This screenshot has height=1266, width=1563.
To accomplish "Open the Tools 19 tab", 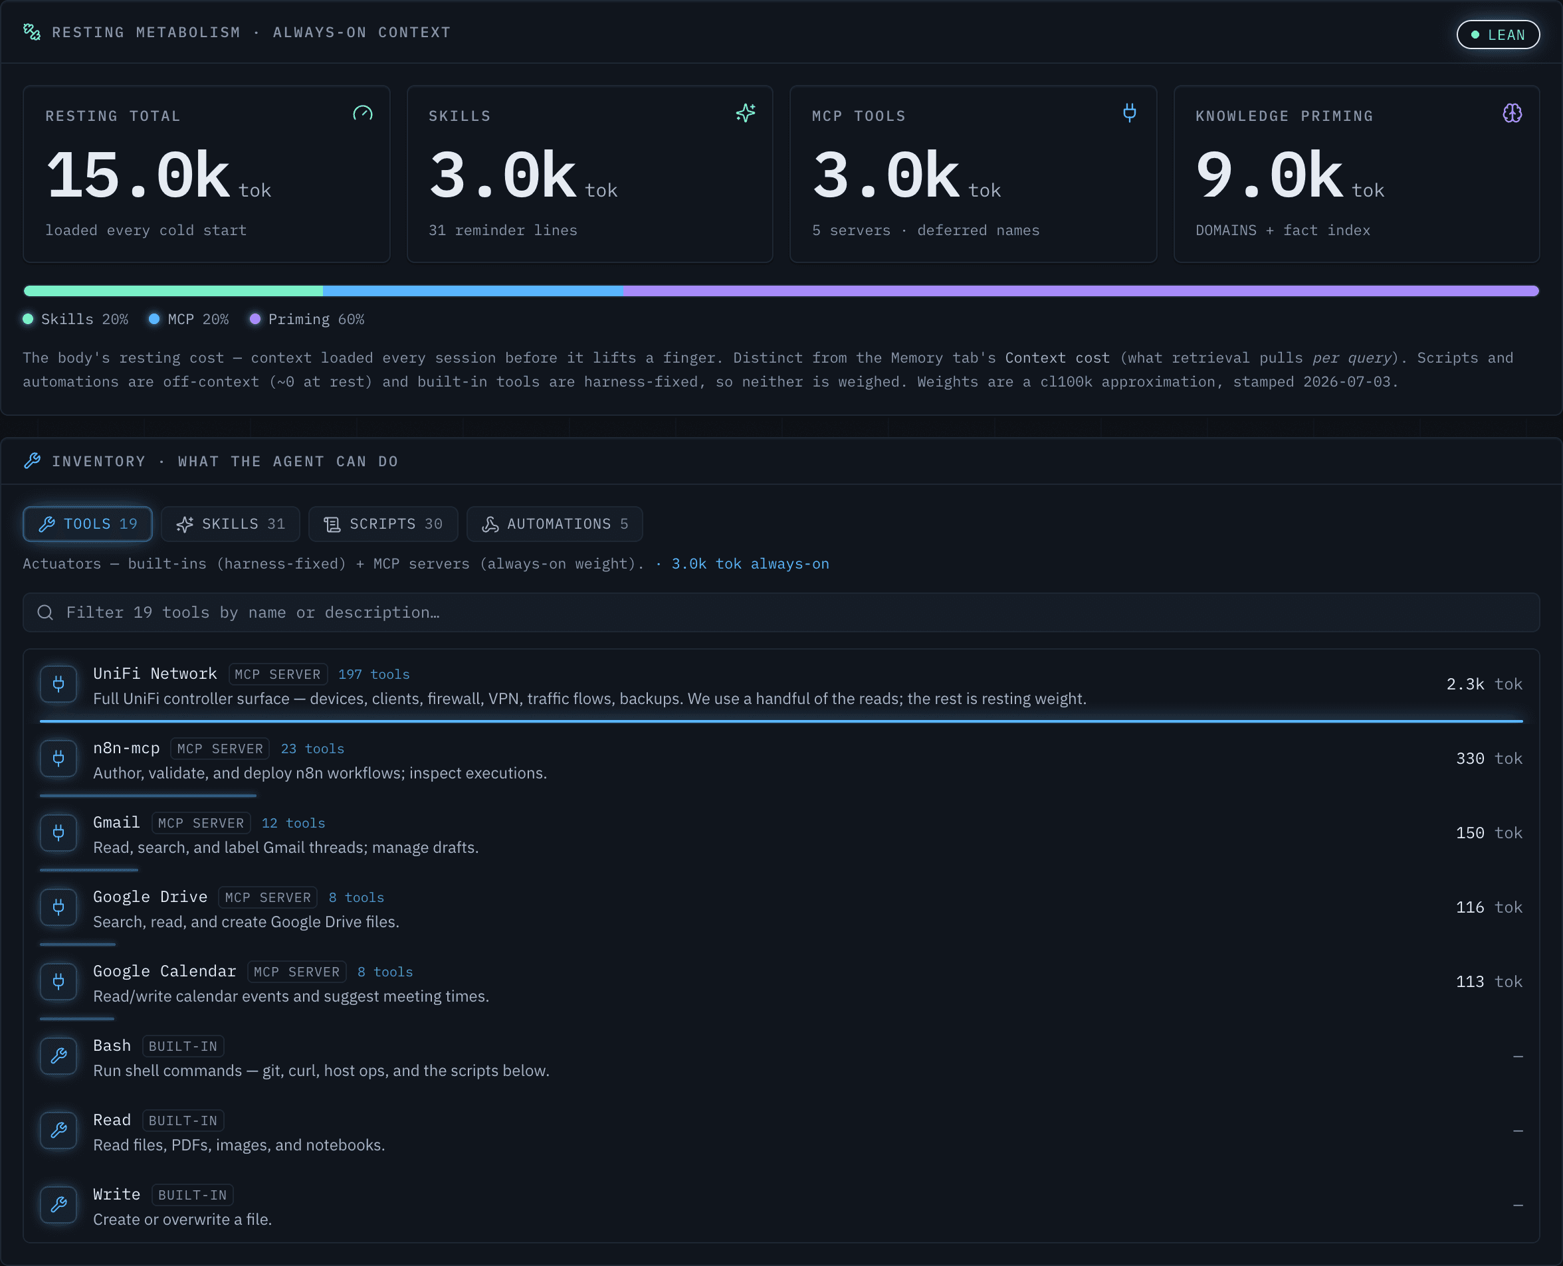I will point(88,523).
